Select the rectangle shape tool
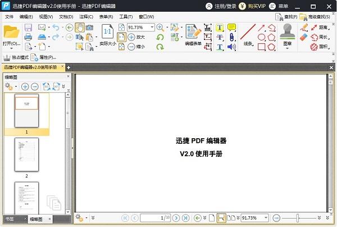337x227 pixels. pos(261,47)
